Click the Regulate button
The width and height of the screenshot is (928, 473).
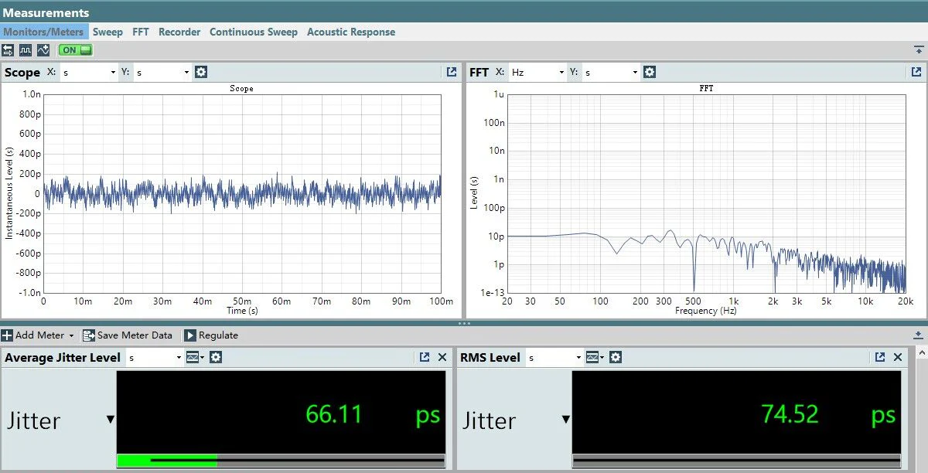[x=211, y=335]
